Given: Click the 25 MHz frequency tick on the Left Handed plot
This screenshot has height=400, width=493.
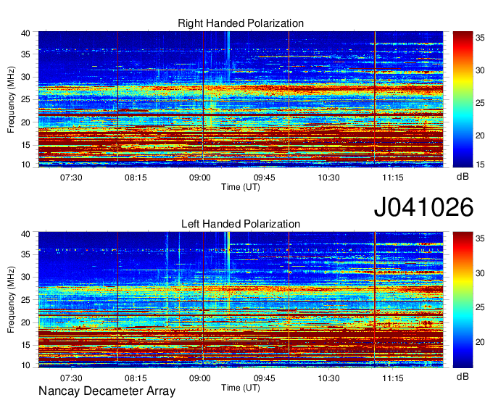Looking at the screenshot, I should pos(25,300).
